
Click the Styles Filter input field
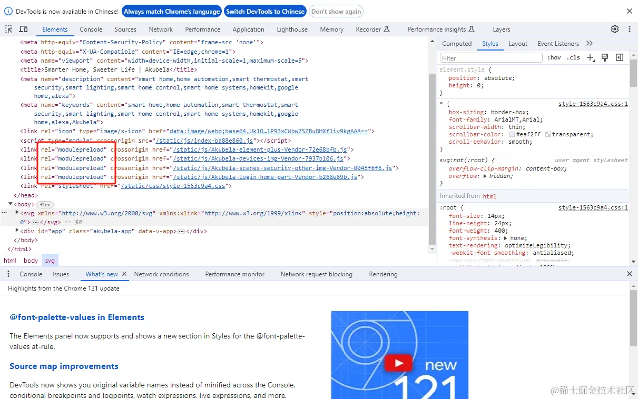[x=491, y=58]
